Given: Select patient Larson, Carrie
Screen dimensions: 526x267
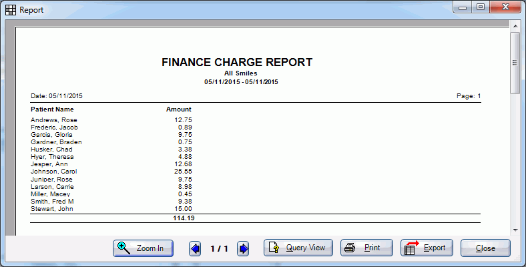Looking at the screenshot, I should click(x=52, y=187).
